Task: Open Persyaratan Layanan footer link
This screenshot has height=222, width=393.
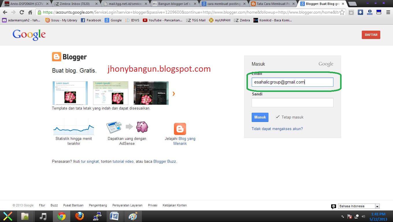Action: coord(127,205)
